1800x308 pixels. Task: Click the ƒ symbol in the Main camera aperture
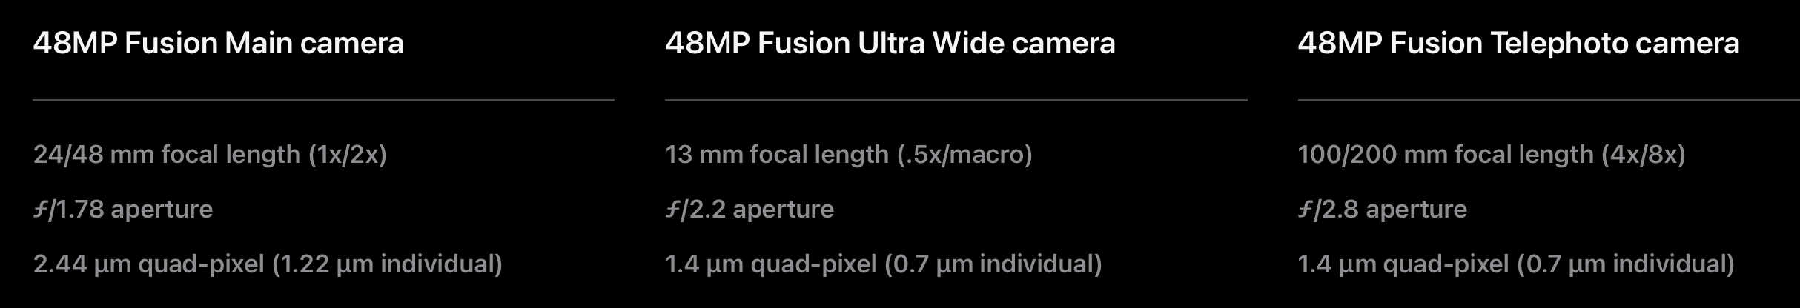(40, 210)
